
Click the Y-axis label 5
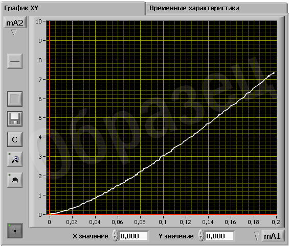tap(40, 118)
